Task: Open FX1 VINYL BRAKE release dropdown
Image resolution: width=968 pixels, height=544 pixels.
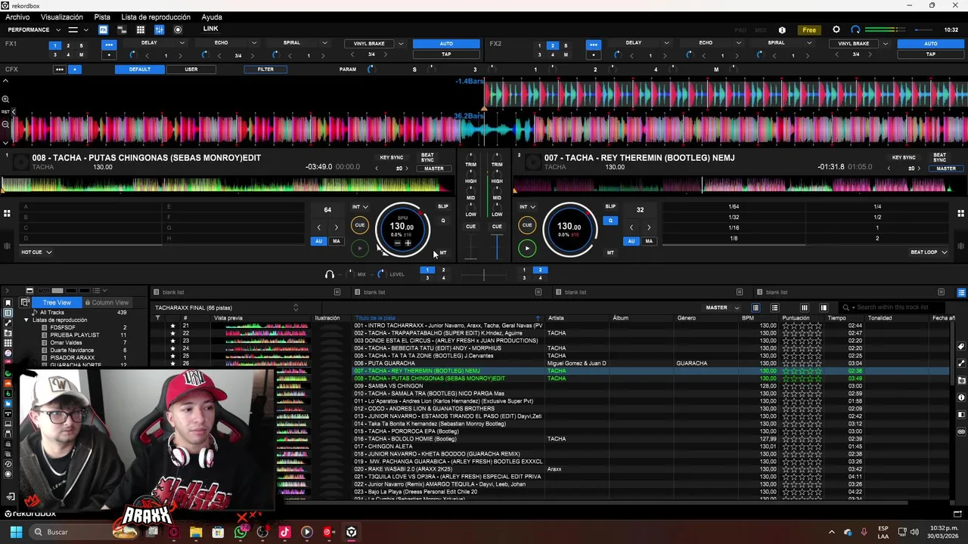Action: (x=401, y=44)
